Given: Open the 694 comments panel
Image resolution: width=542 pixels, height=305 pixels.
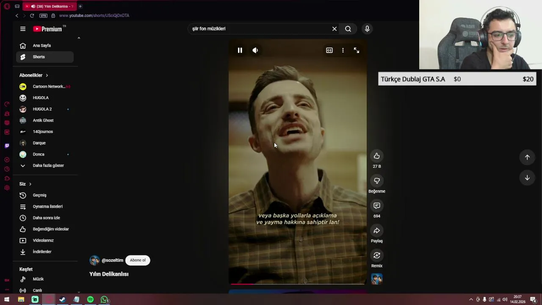Looking at the screenshot, I should pos(376,206).
